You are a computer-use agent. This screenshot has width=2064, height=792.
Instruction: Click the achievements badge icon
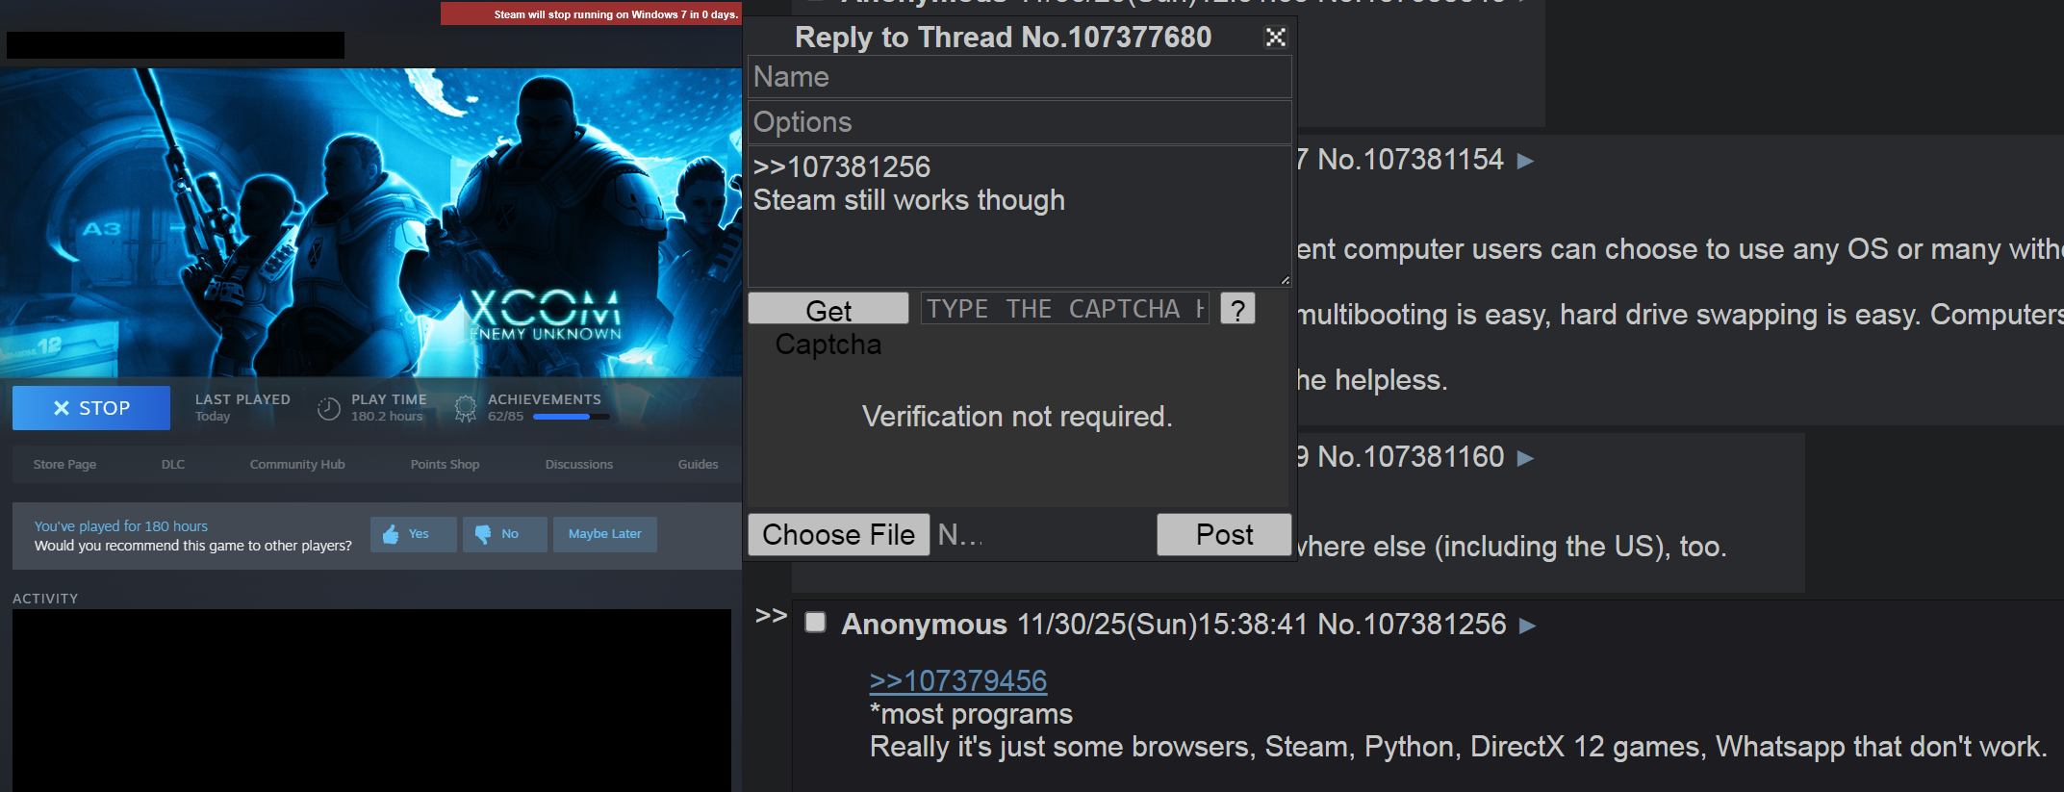466,409
